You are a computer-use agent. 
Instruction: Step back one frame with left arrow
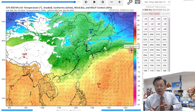click(86, 2)
